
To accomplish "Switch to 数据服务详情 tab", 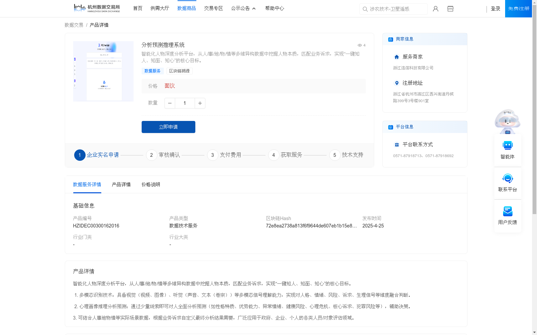I will [87, 185].
